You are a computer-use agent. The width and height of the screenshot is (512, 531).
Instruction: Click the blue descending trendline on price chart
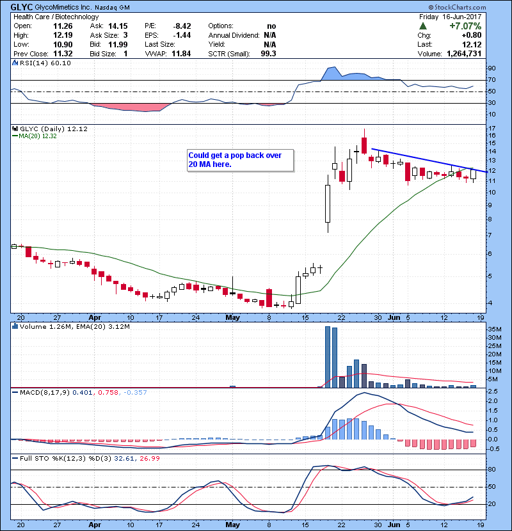(429, 161)
